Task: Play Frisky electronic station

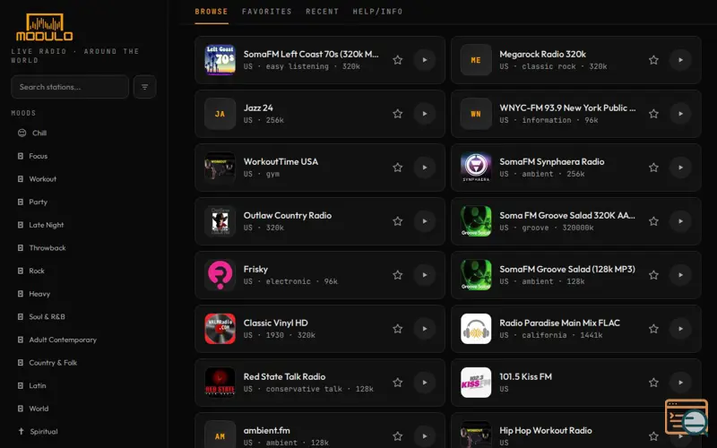Action: (425, 275)
